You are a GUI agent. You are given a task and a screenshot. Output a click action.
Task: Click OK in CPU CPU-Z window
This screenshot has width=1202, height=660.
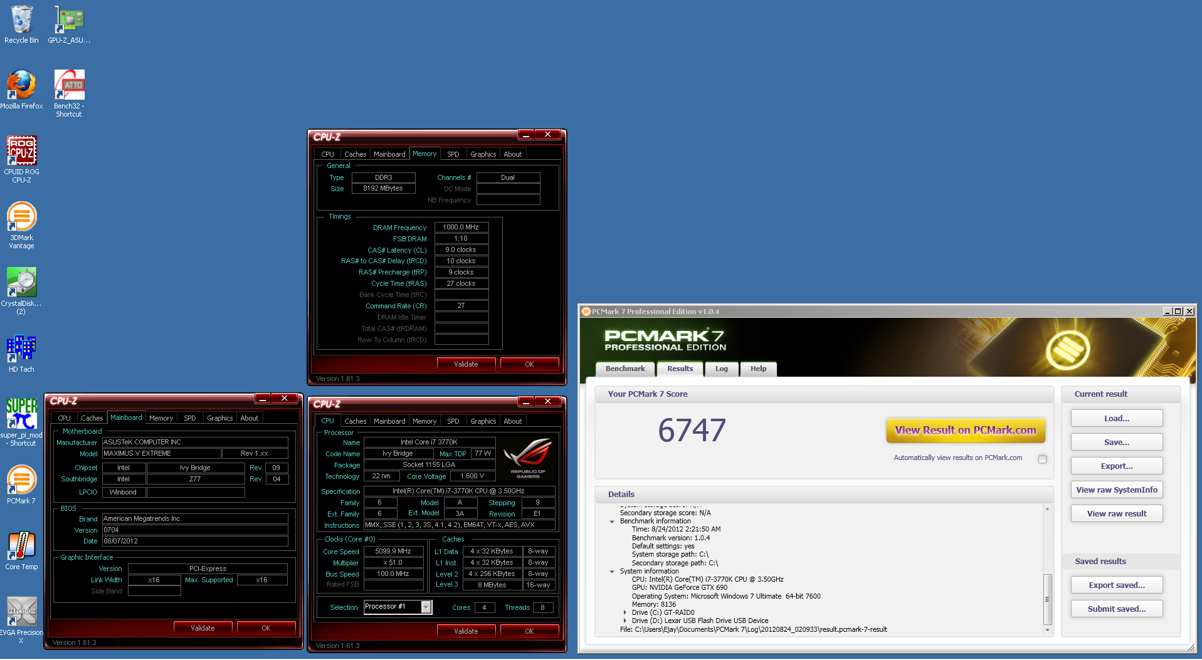tap(529, 631)
